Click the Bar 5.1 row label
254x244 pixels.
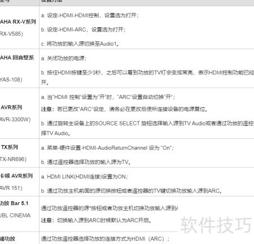tap(14, 203)
